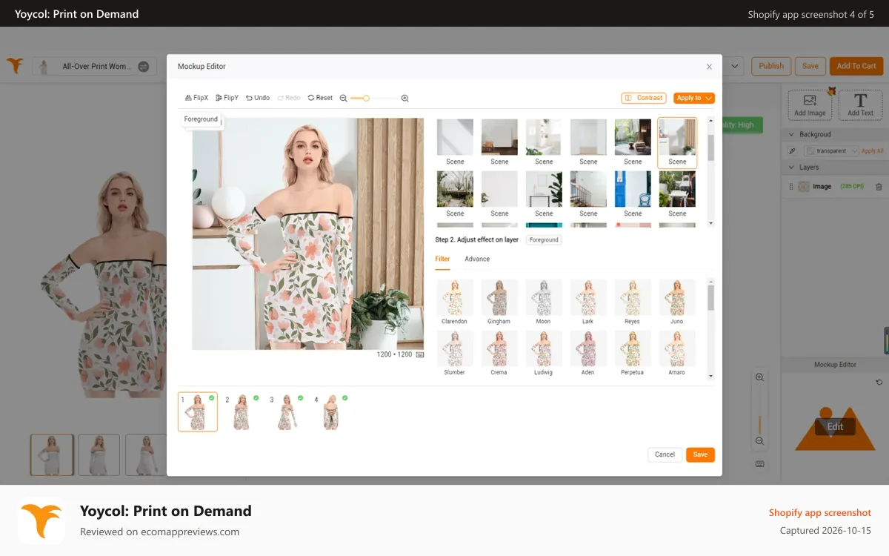Close the Mockup Editor dialog
Screen dimensions: 889x556
709,67
